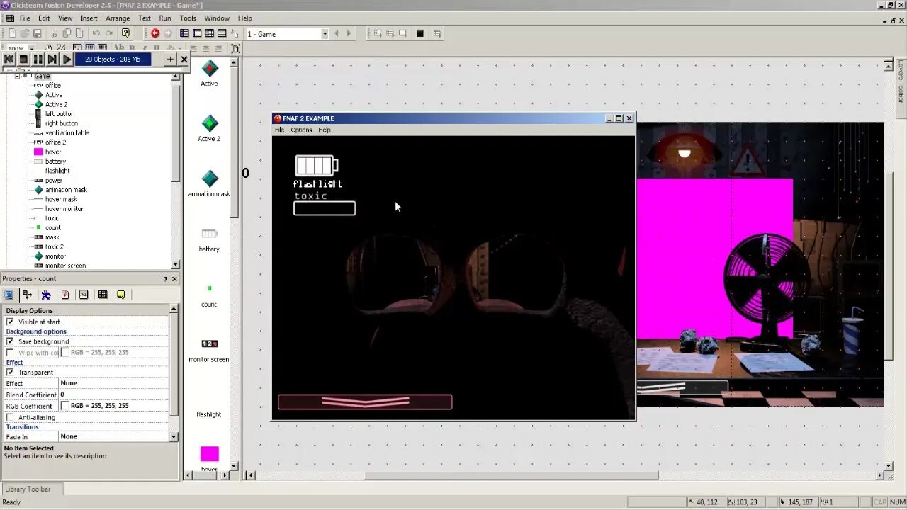
Task: Click the Effect property value None
Action: 113,383
